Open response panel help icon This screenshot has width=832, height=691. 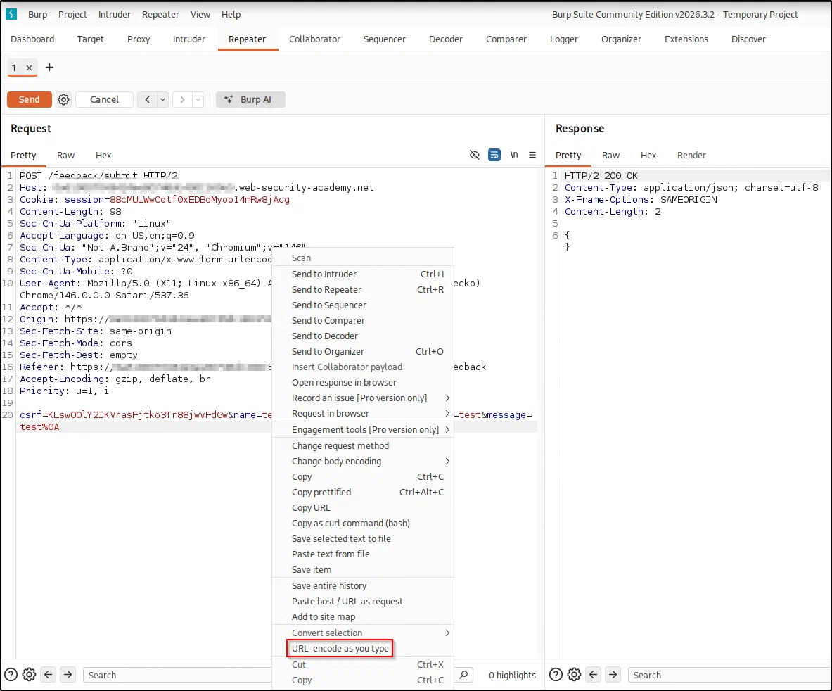pos(556,675)
